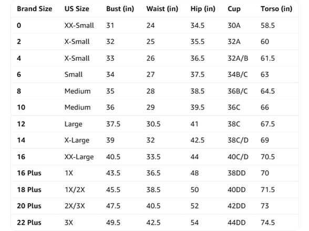Click the XX-Large size cell
Image resolution: width=309 pixels, height=231 pixels.
pyautogui.click(x=79, y=157)
